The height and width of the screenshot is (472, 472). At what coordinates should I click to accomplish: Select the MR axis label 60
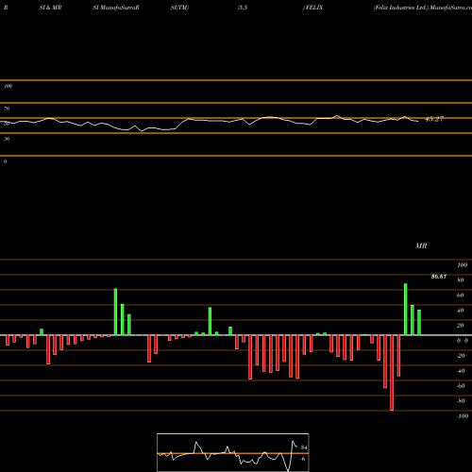460,295
